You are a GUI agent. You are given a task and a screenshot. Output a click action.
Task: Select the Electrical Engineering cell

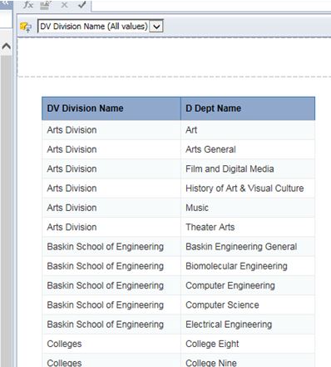(x=248, y=324)
